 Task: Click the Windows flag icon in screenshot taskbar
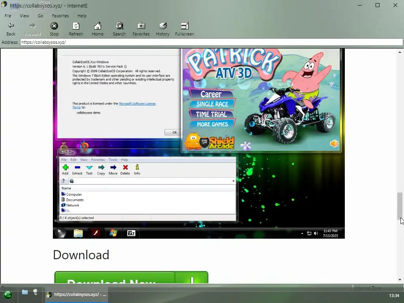tap(113, 233)
